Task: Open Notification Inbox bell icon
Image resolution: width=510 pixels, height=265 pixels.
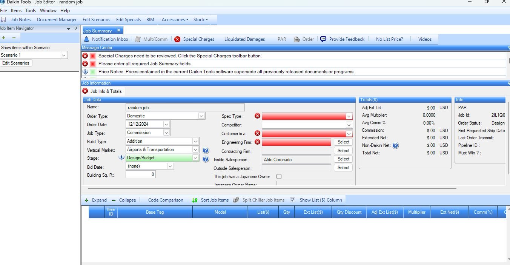Action: [x=86, y=39]
